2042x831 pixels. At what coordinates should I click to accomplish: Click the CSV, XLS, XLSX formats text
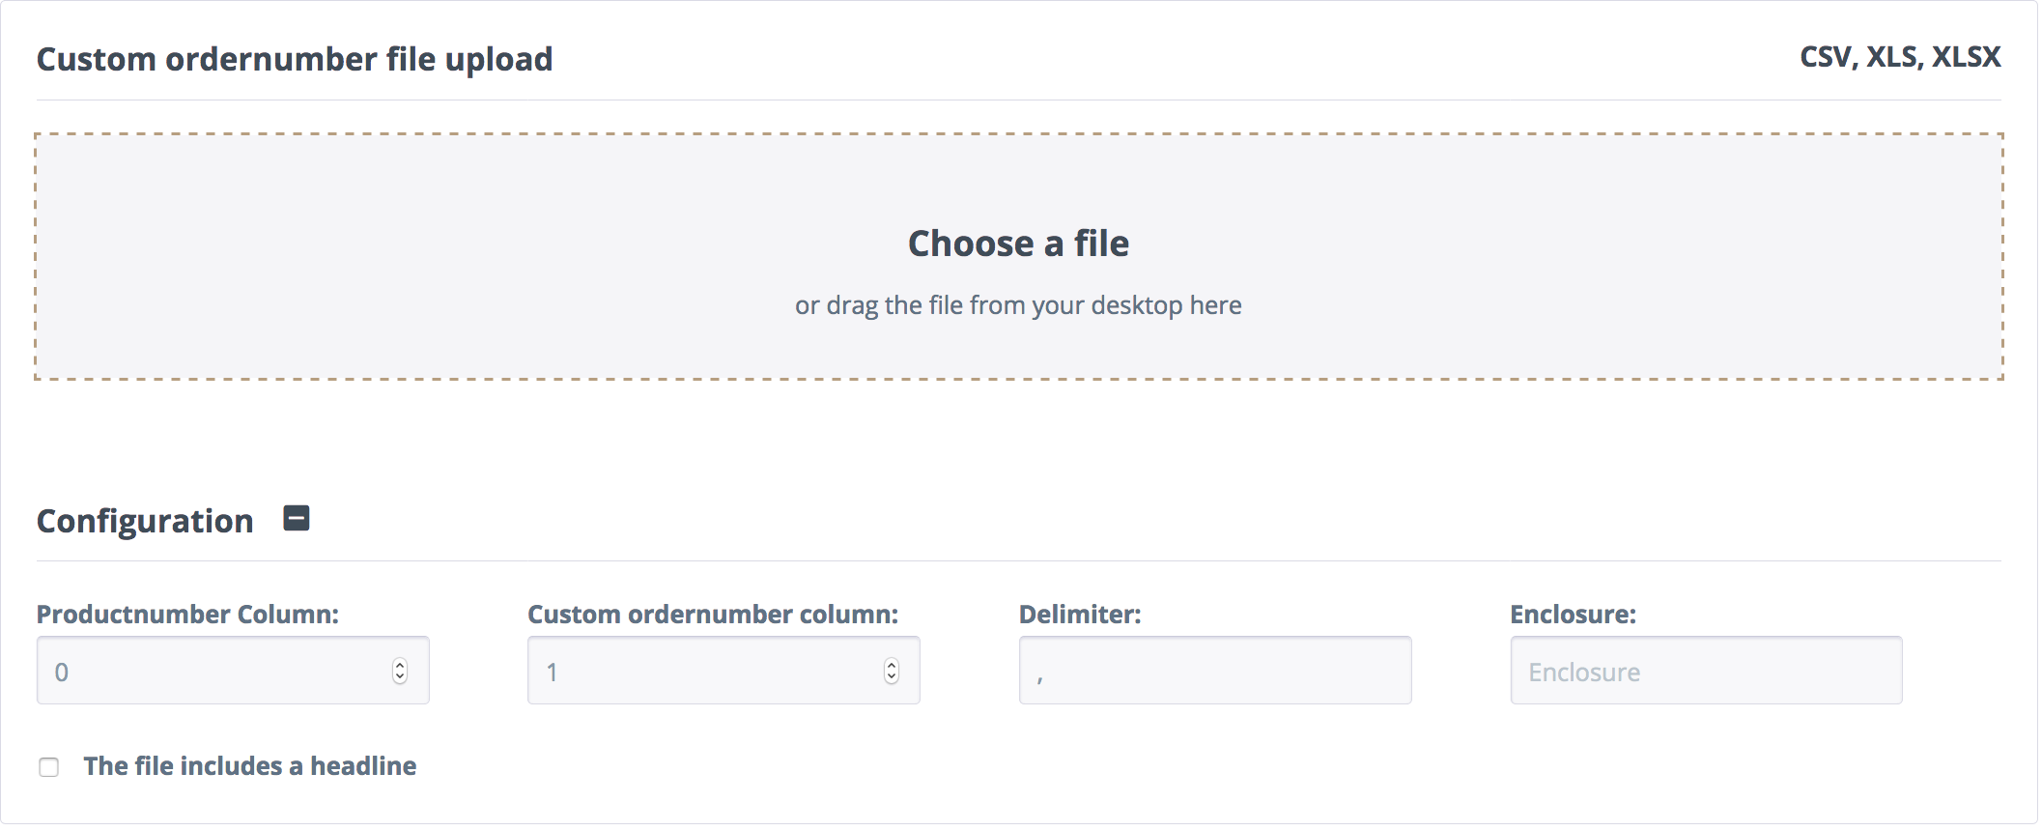1900,57
